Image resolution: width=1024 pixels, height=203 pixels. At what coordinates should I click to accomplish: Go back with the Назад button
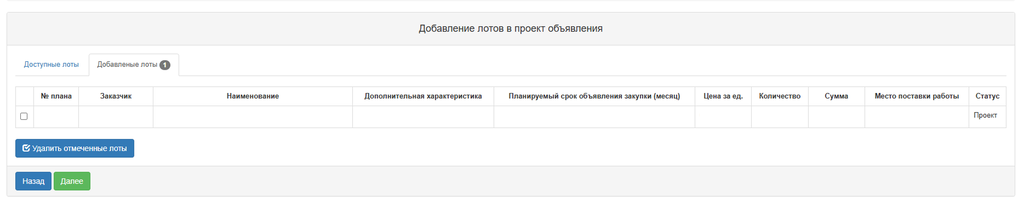(33, 181)
